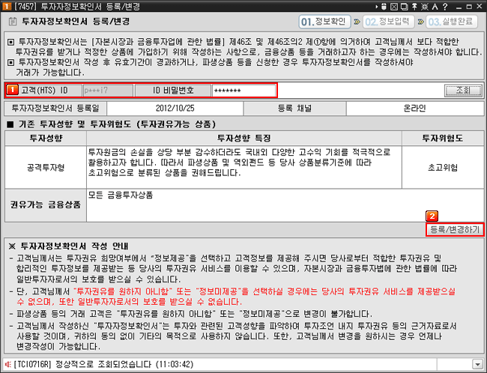Minimize the window

458,5
